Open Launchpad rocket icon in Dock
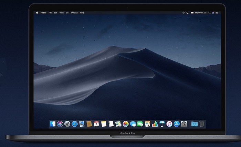The image size is (241, 147). click(67, 124)
